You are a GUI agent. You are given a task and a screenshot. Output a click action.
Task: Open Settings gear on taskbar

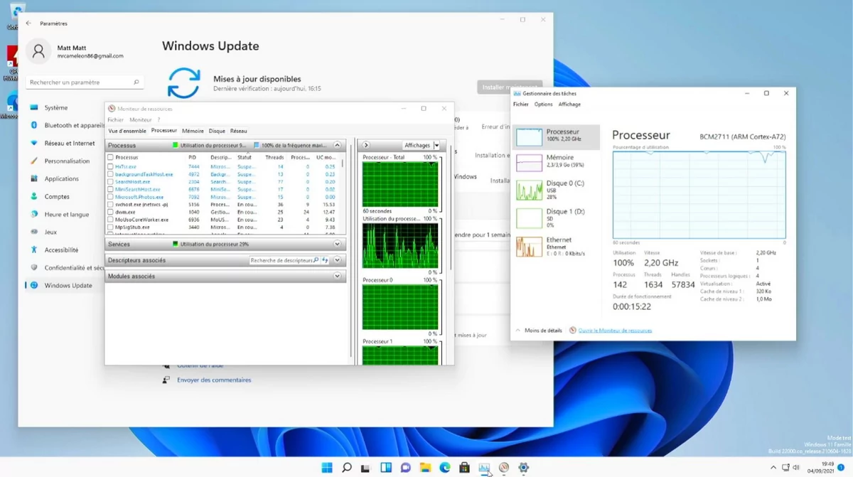click(524, 468)
